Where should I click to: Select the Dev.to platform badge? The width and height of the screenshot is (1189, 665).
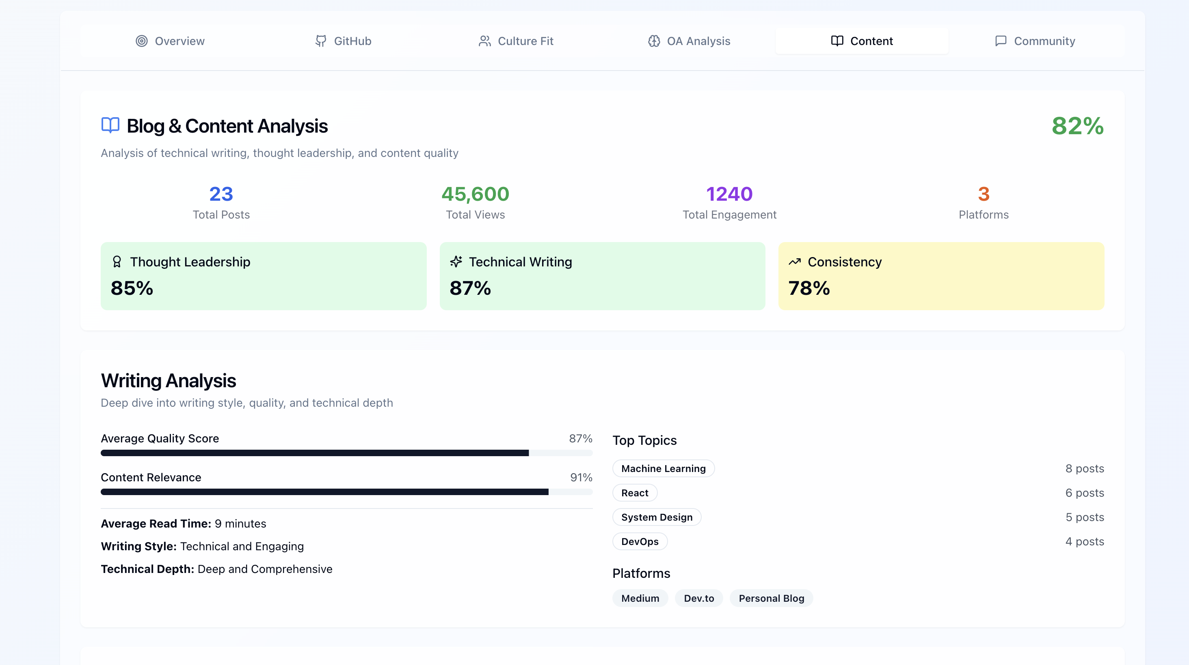(x=698, y=598)
